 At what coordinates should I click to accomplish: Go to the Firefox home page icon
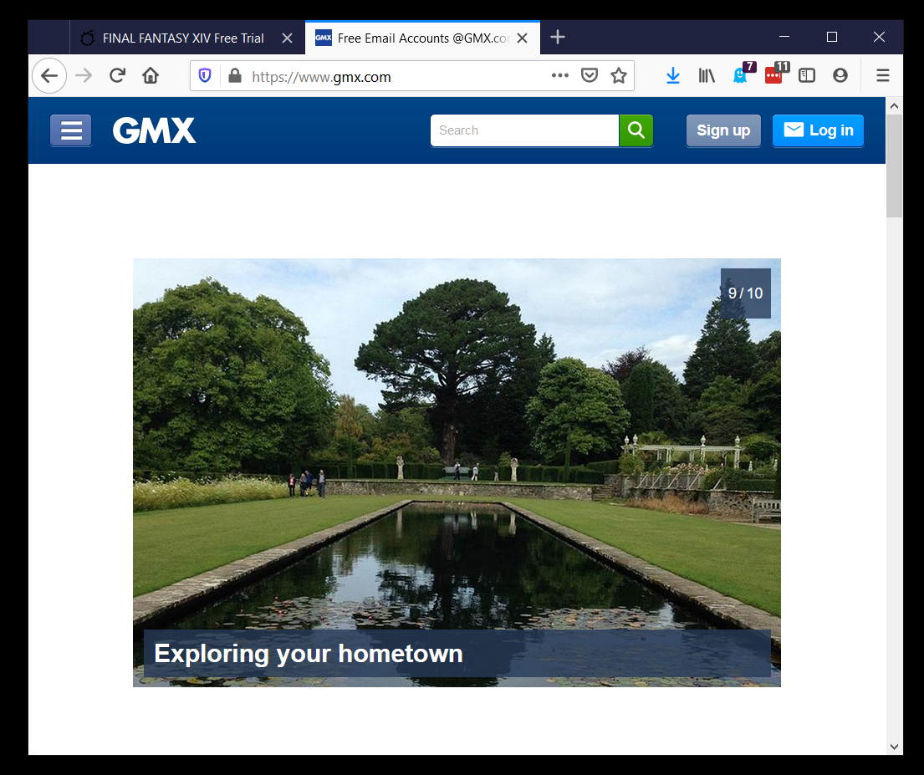[x=151, y=76]
